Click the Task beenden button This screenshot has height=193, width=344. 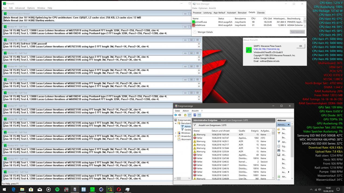coord(298,32)
